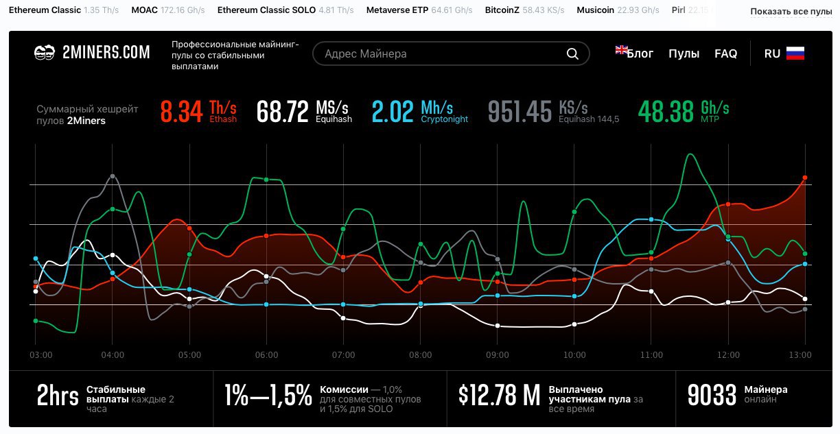The image size is (840, 434).
Task: Click the 8.34 Th/s Ethash hashrate
Action: point(198,111)
